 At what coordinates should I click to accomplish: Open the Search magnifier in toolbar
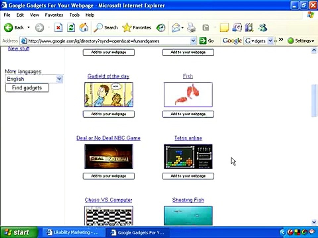click(x=106, y=27)
